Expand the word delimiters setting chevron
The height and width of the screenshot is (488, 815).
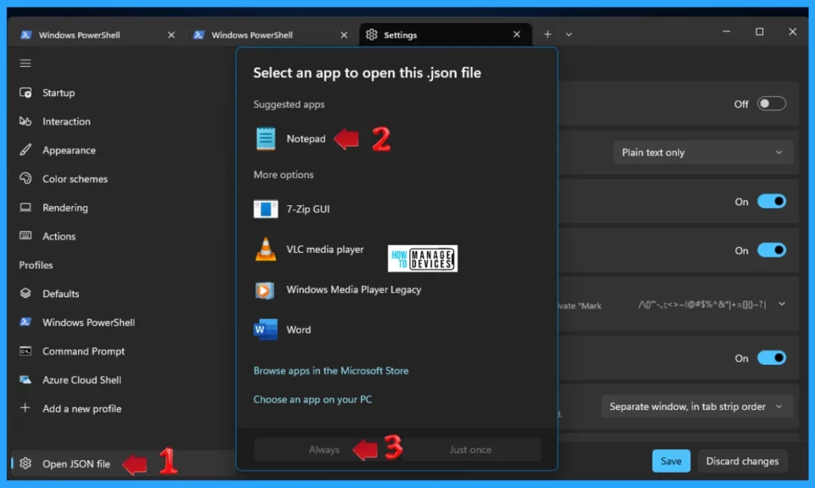782,304
